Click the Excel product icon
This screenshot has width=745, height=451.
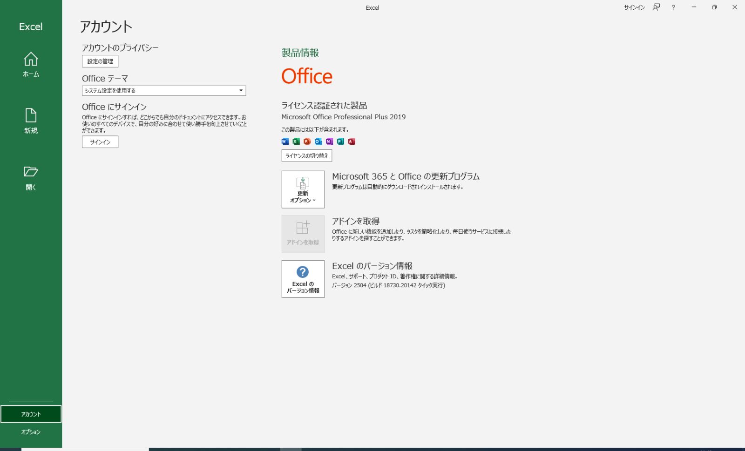(296, 141)
